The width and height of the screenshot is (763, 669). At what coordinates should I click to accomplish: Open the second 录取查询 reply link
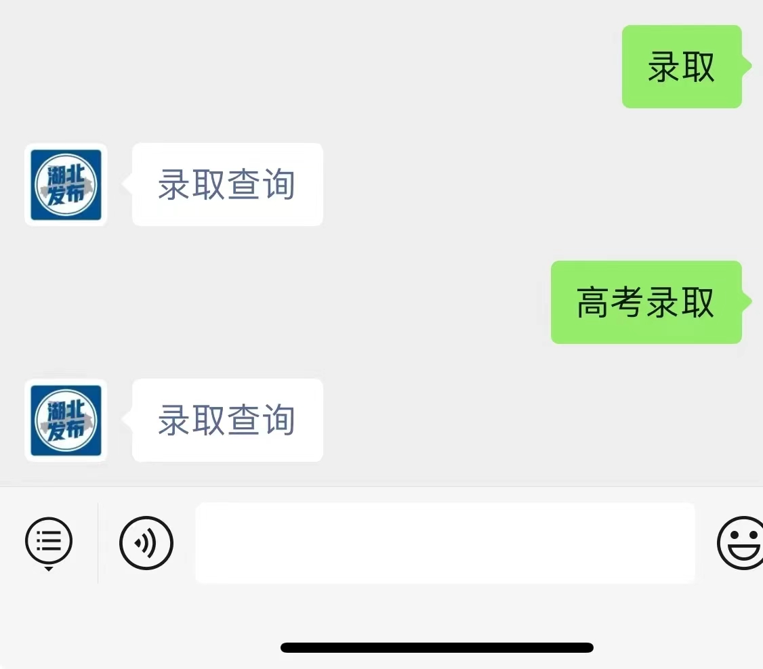227,420
